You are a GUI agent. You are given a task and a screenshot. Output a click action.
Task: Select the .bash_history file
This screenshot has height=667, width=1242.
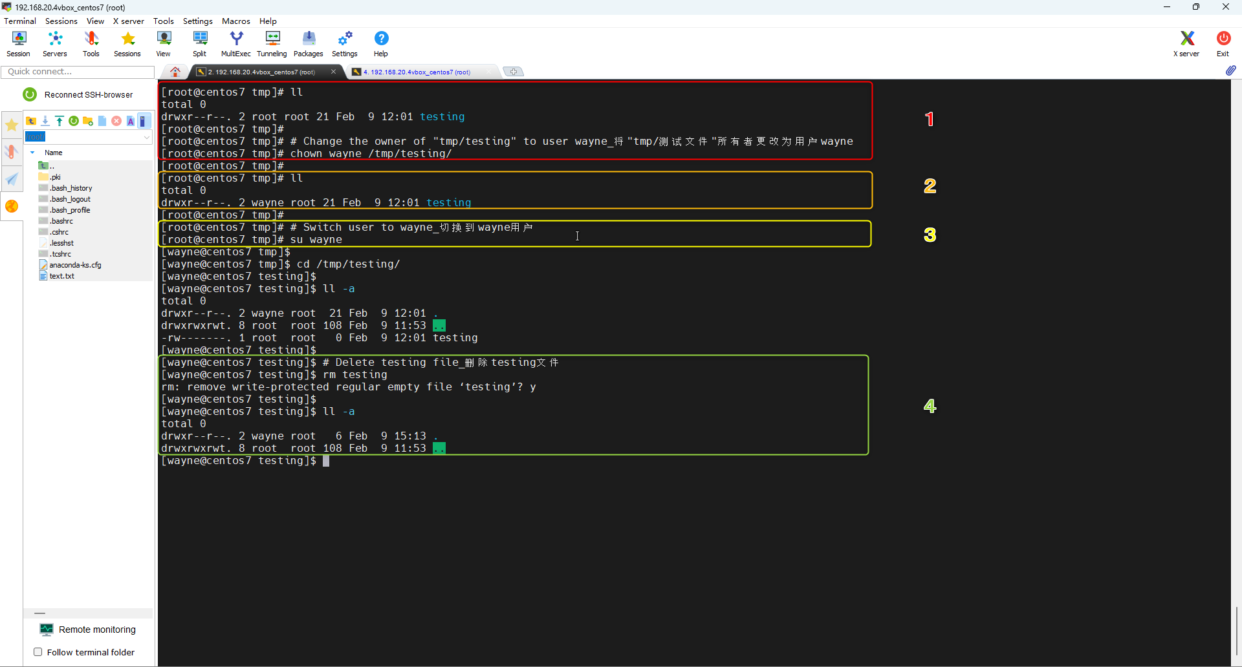tap(65, 188)
